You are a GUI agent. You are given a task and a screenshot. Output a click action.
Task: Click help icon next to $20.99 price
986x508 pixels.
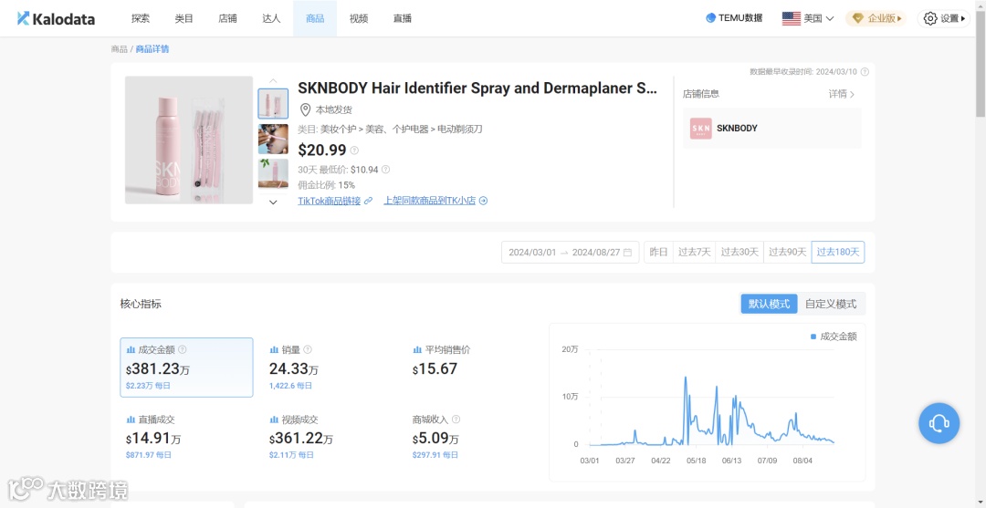coord(354,150)
